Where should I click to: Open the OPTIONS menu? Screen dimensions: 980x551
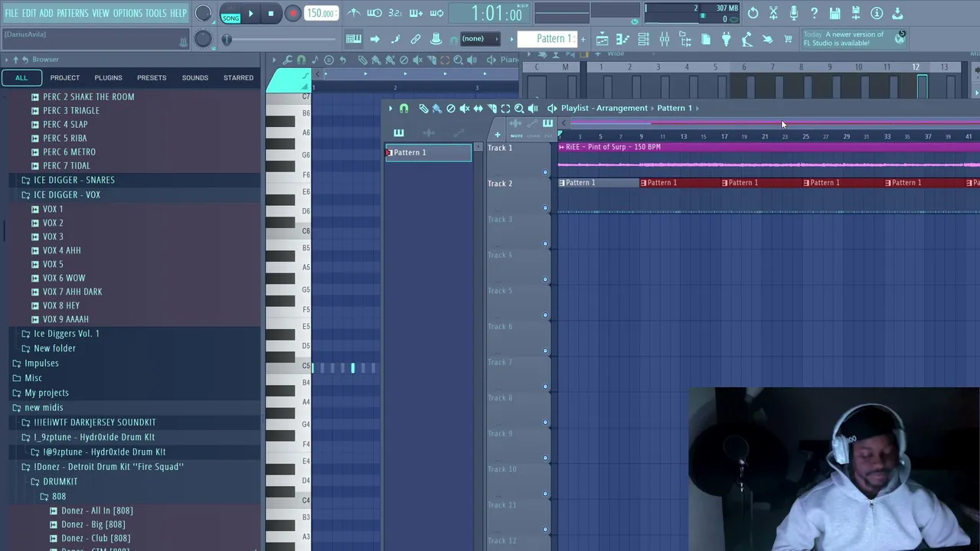point(128,13)
